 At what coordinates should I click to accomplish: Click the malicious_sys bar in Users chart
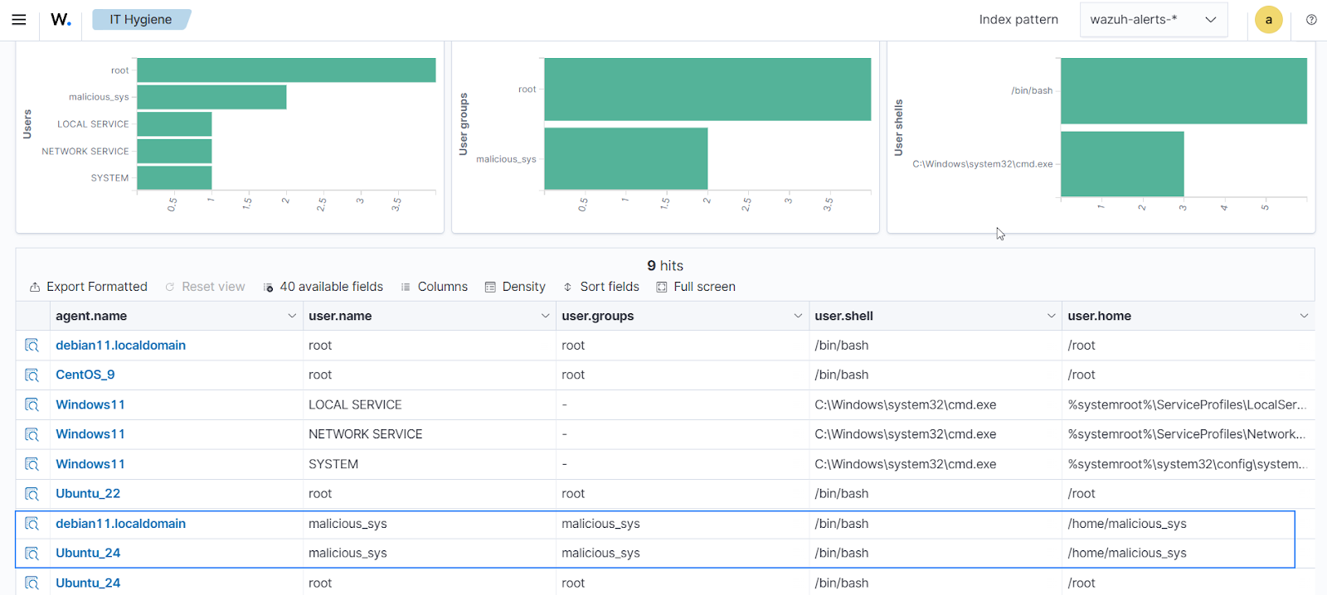click(211, 97)
